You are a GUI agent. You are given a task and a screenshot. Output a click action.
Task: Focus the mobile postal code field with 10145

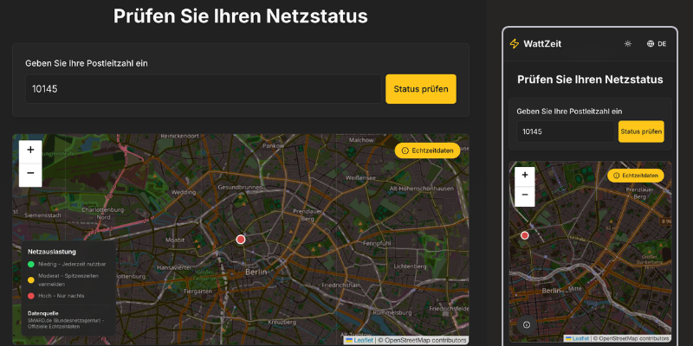click(x=566, y=131)
